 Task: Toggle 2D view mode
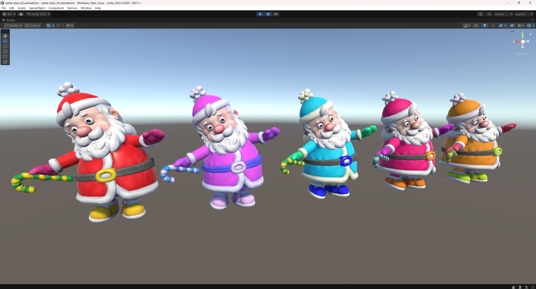[476, 25]
